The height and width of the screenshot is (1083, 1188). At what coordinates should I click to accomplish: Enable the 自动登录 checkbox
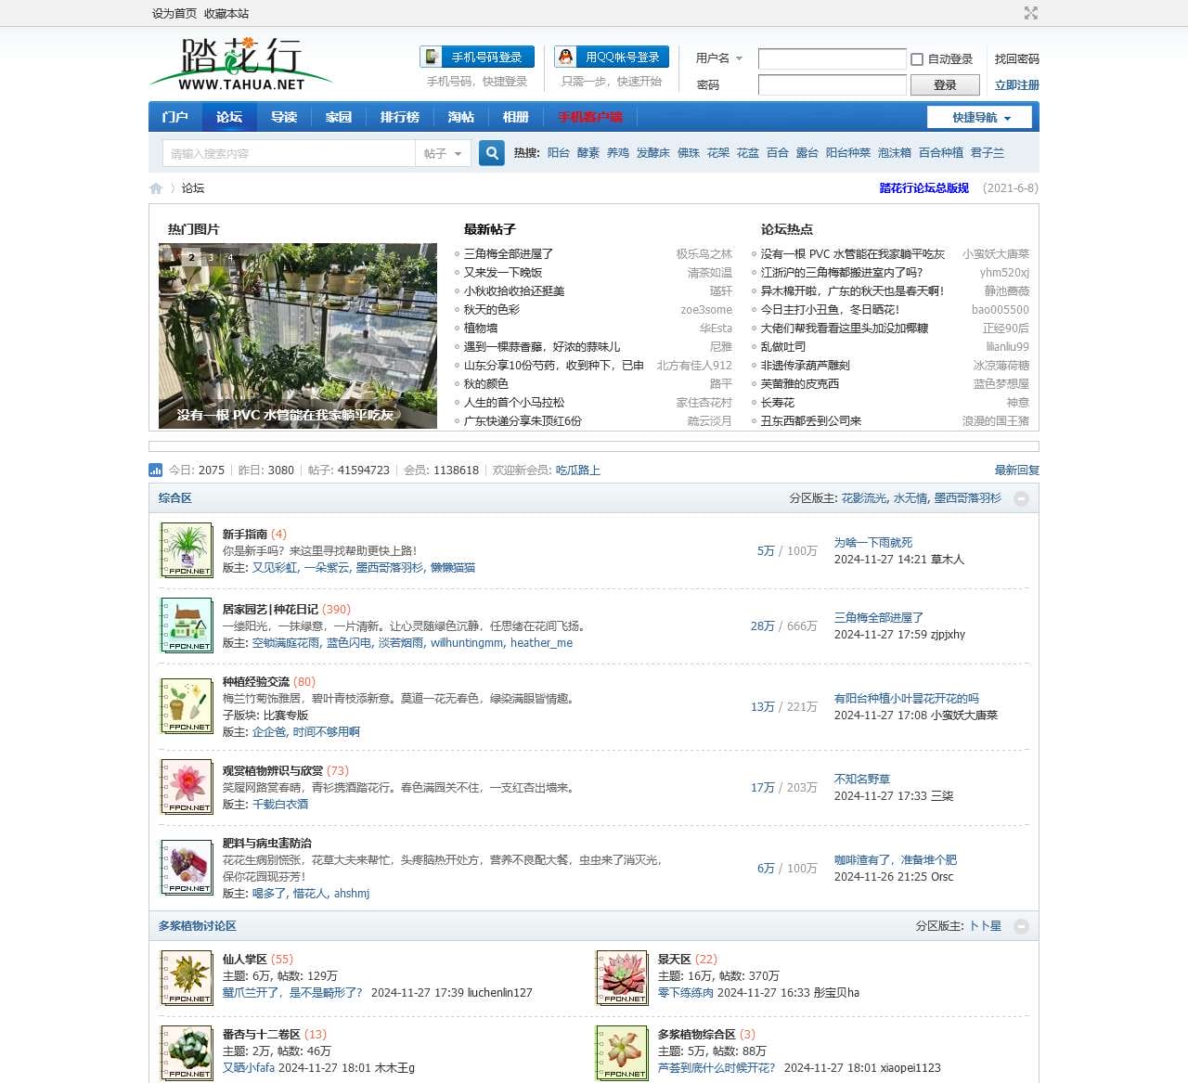click(x=917, y=59)
